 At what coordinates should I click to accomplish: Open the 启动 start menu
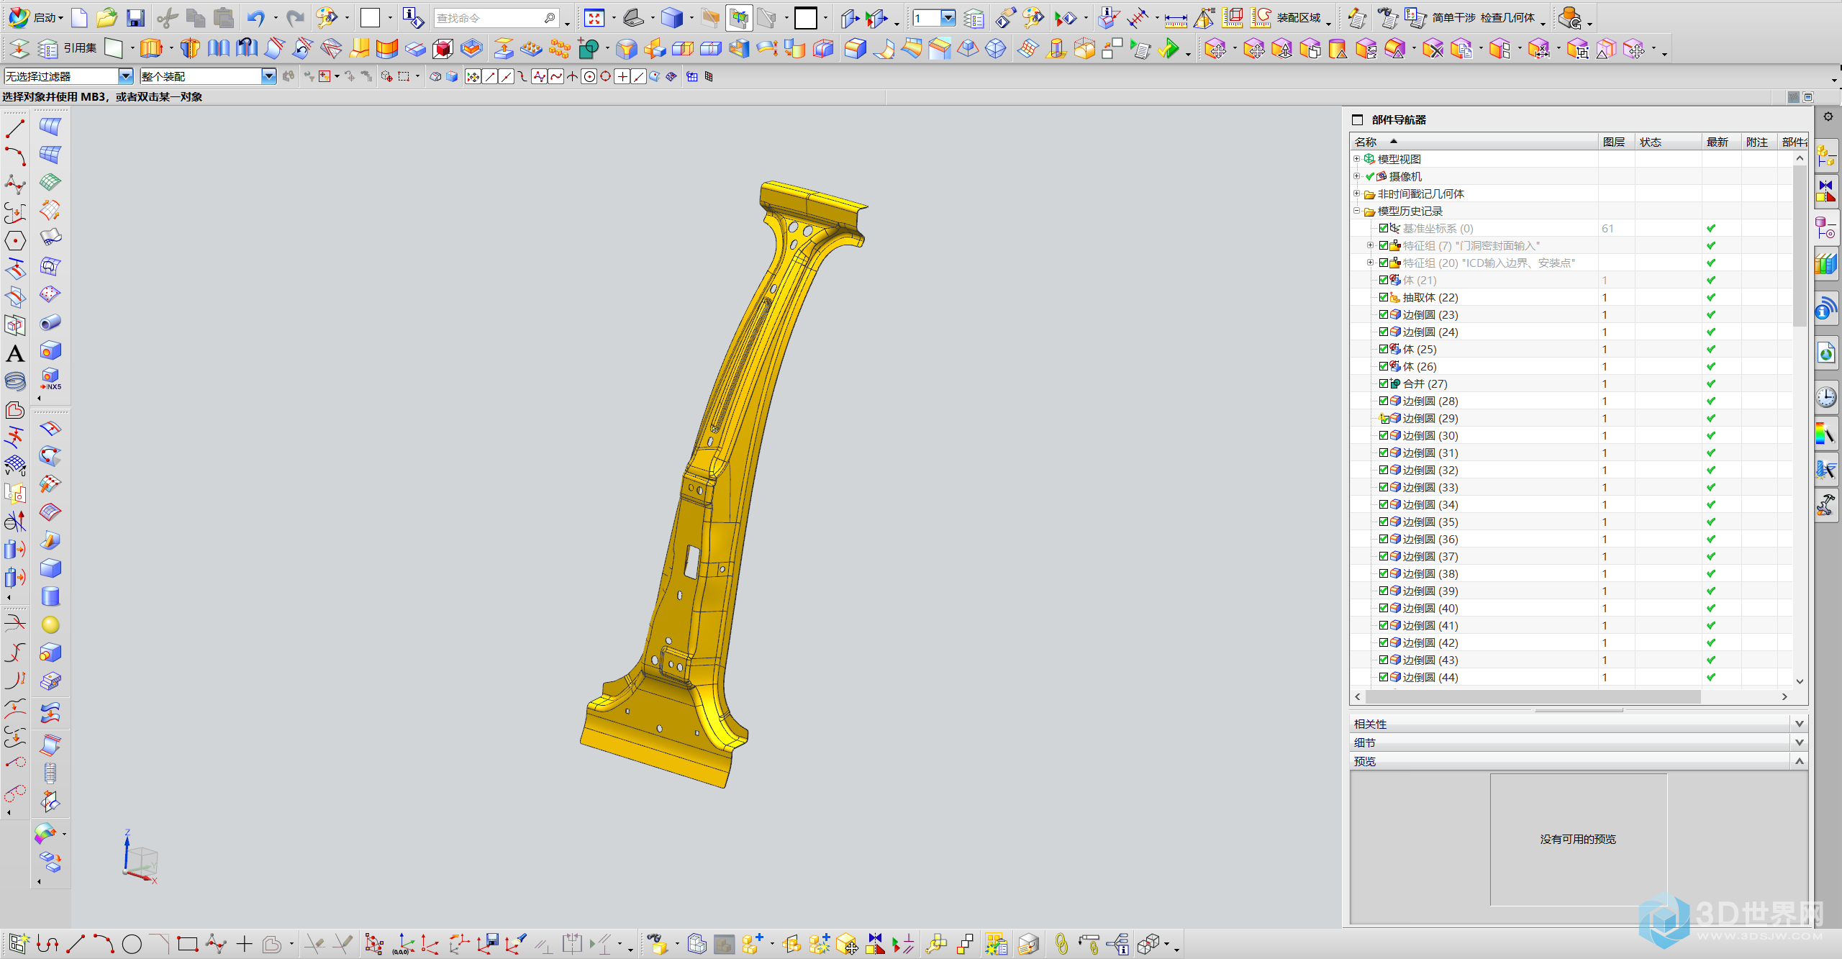click(x=36, y=17)
